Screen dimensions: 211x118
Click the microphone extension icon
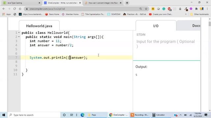tap(180, 9)
